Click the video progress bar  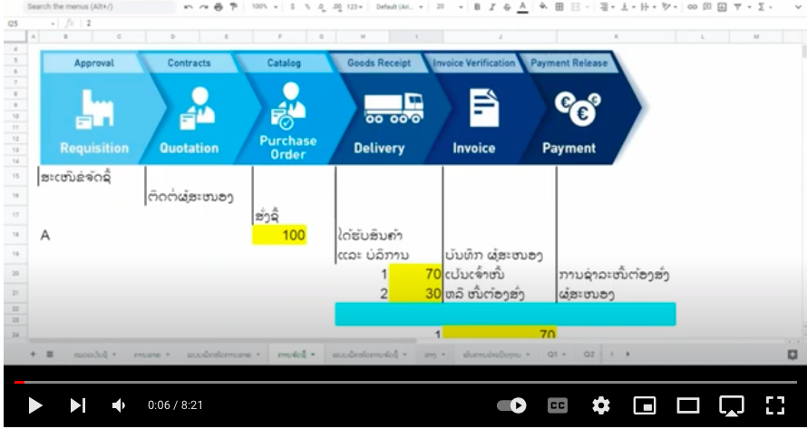click(405, 382)
